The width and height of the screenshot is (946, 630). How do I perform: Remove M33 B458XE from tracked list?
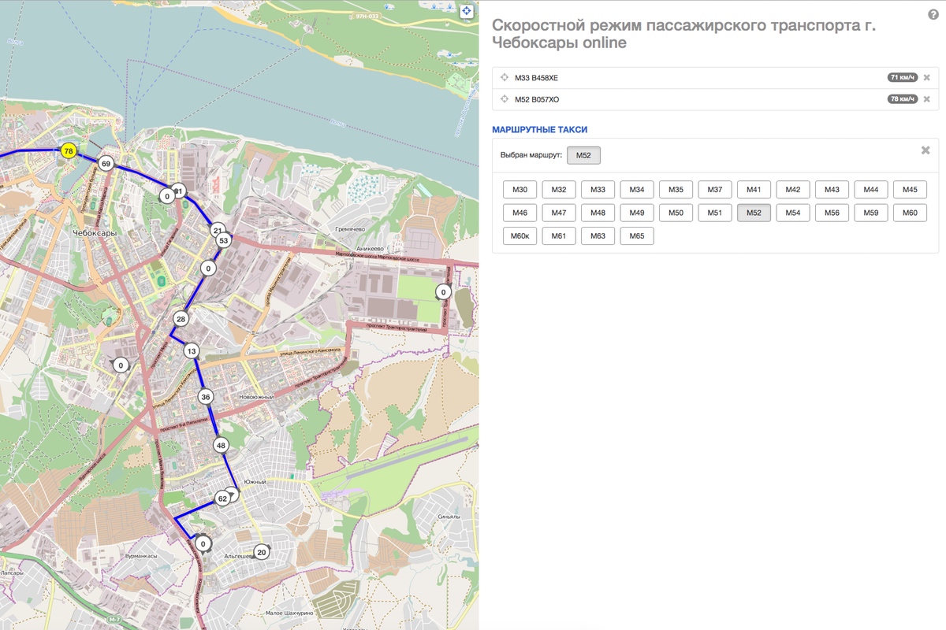(926, 78)
